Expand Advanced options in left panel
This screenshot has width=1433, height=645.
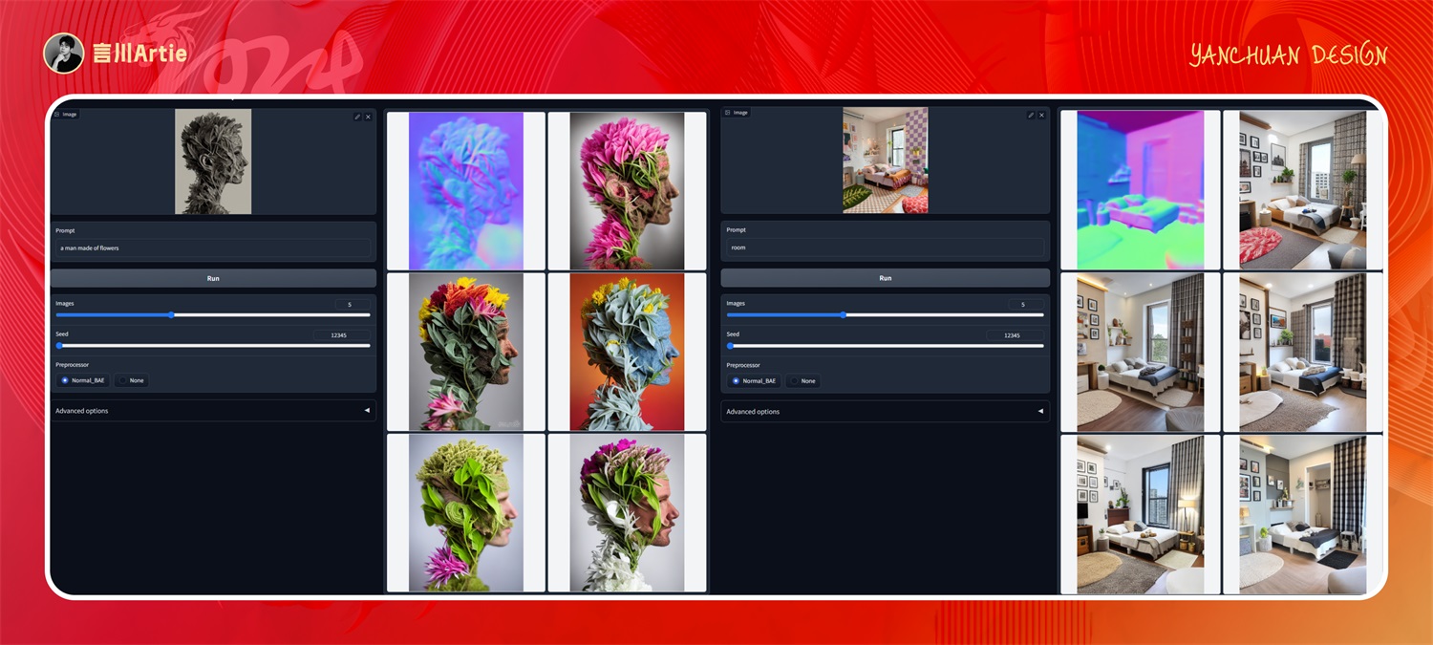213,411
